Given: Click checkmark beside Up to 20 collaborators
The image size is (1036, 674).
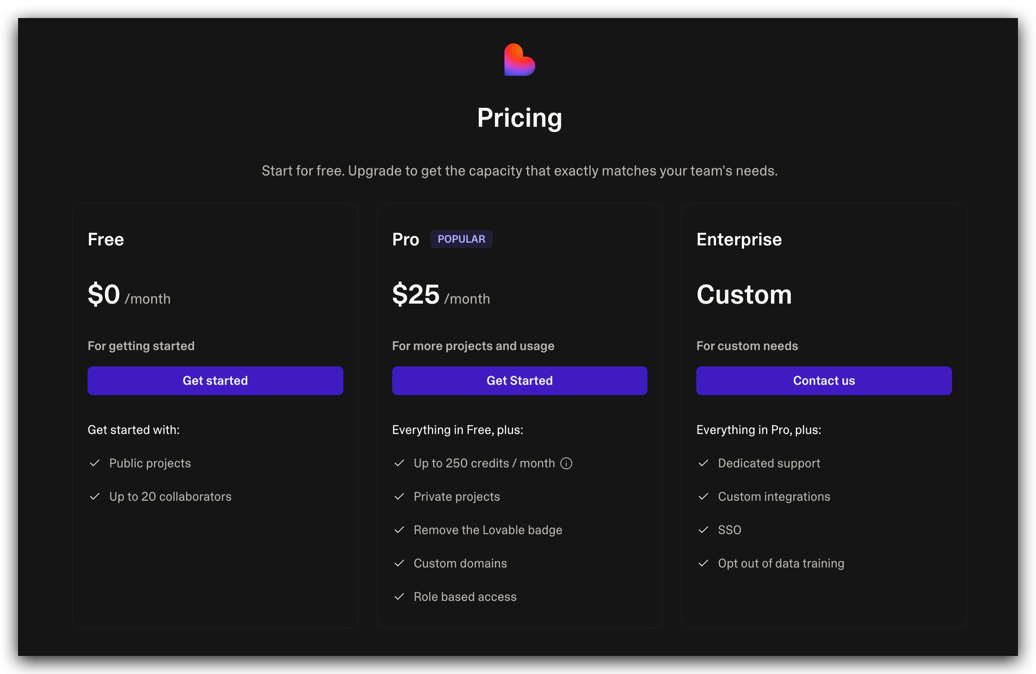Looking at the screenshot, I should pos(95,497).
